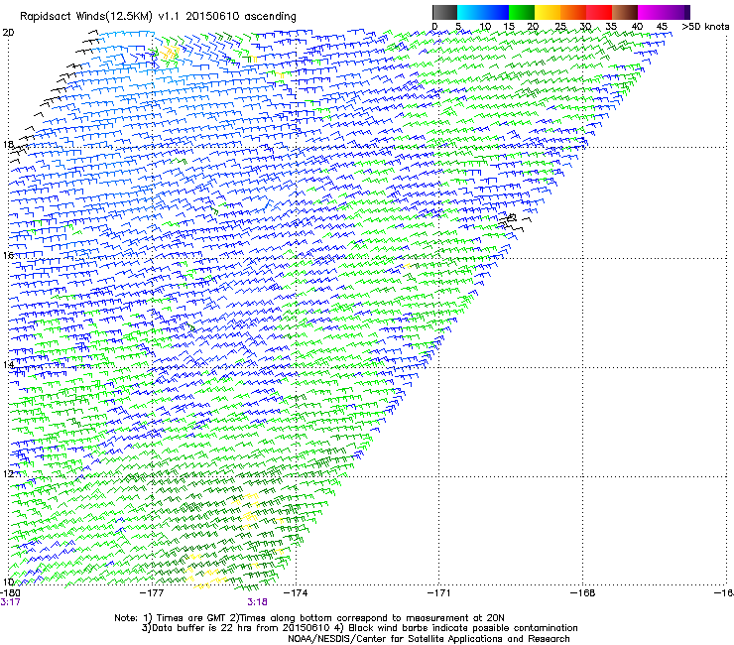Click the longitude axis label "-174"
The width and height of the screenshot is (734, 645).
pos(296,593)
